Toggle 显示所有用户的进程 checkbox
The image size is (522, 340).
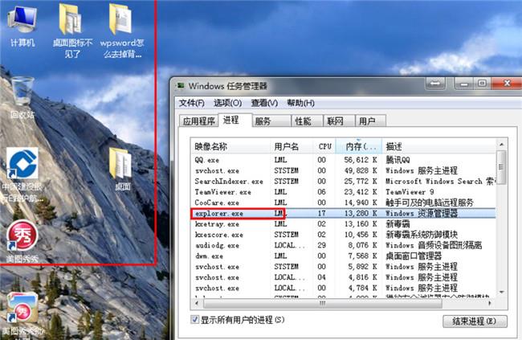pos(195,320)
